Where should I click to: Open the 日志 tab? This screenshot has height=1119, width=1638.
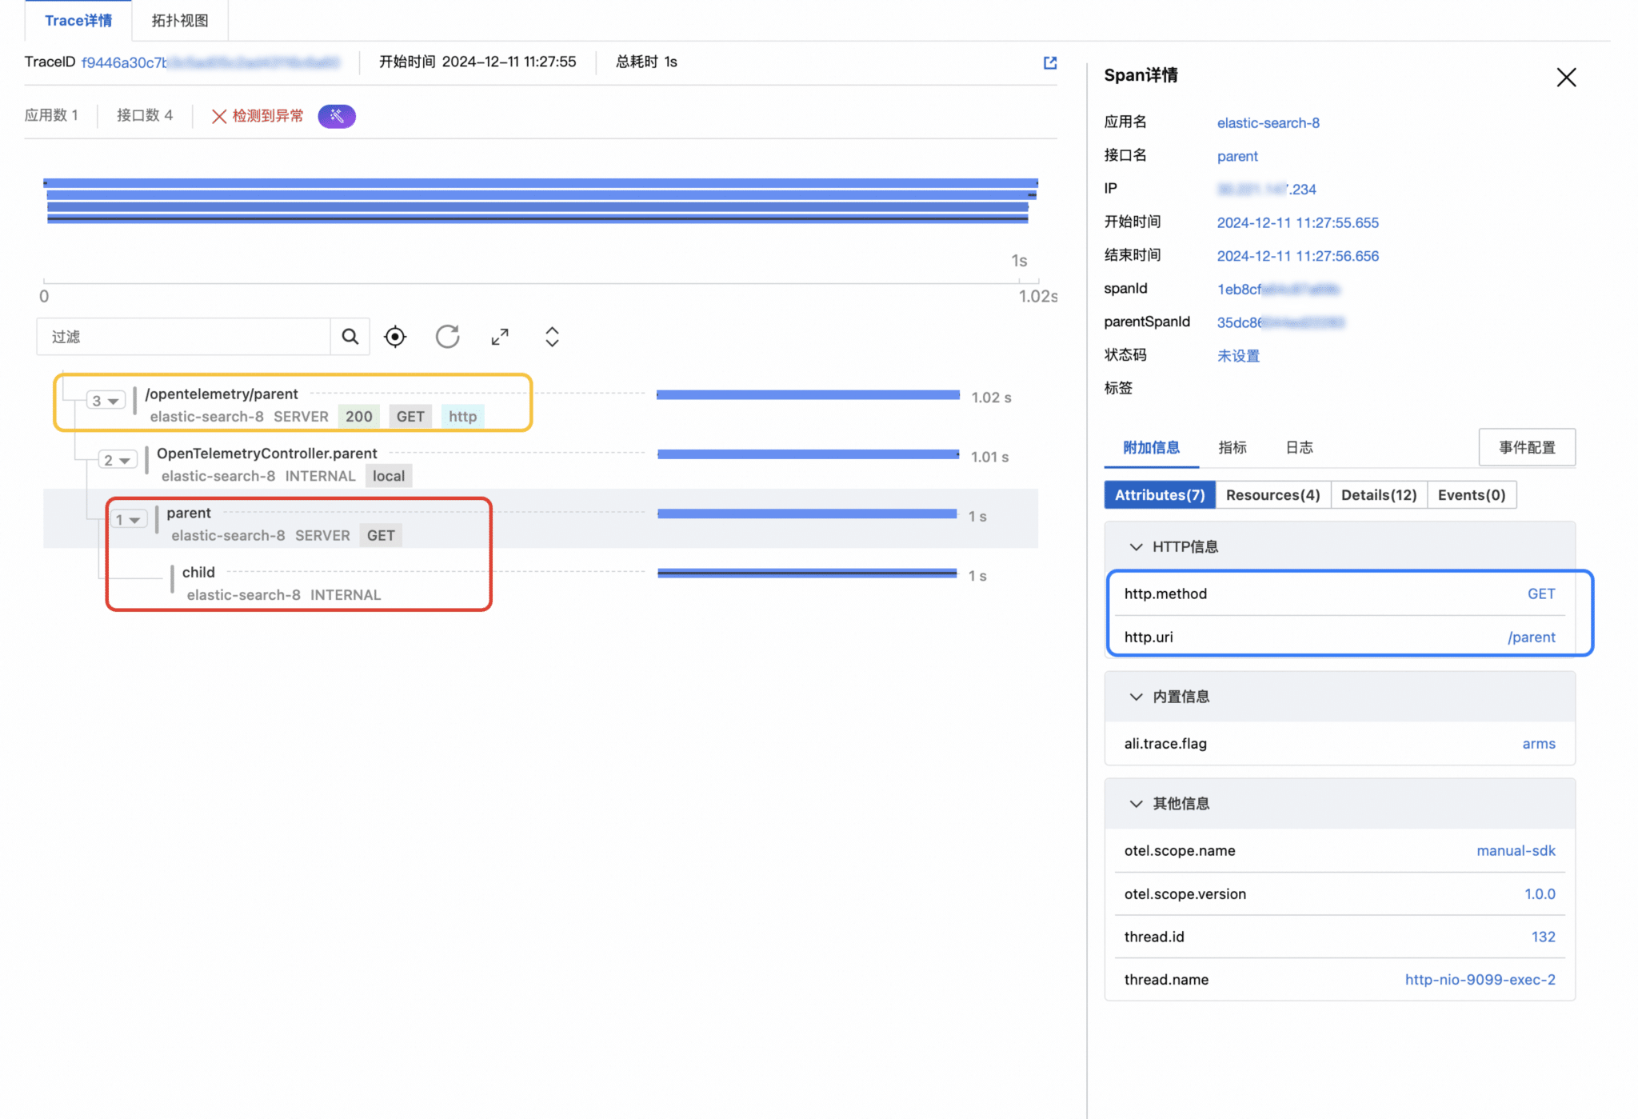pyautogui.click(x=1299, y=447)
